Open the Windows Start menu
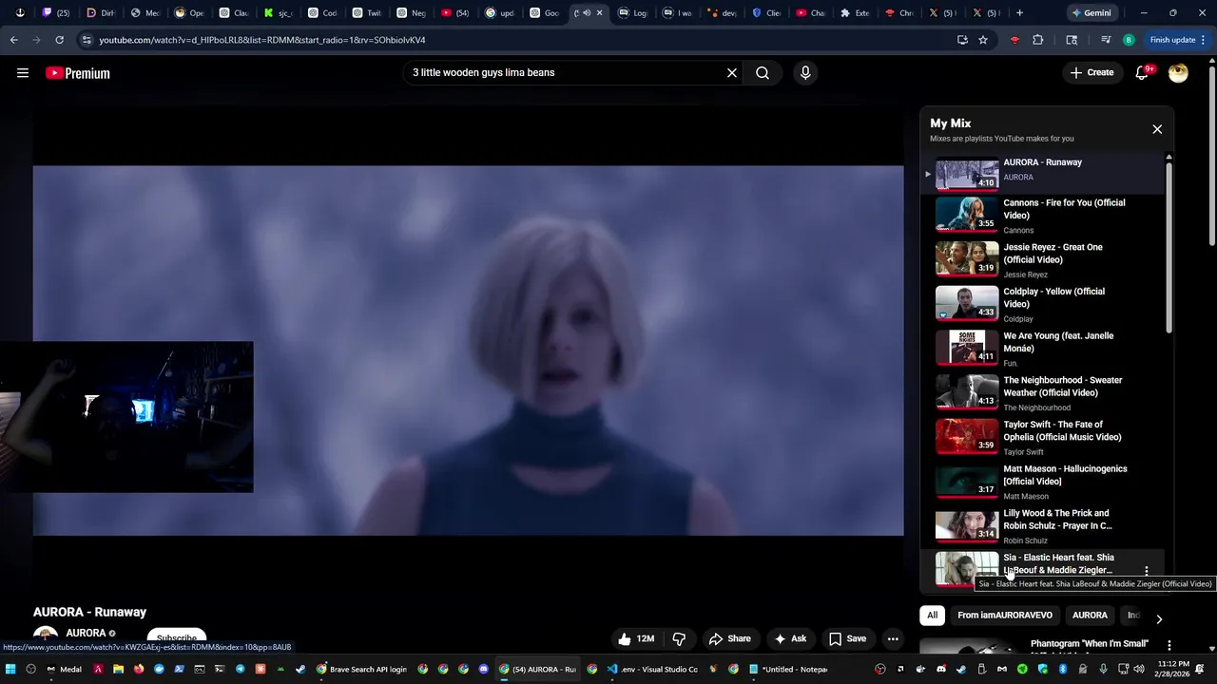The image size is (1217, 684). 10,669
